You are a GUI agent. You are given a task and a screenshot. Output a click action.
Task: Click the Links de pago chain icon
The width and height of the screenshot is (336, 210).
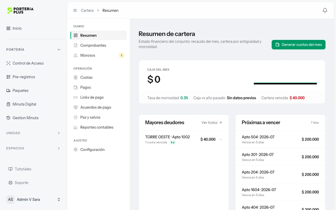pyautogui.click(x=76, y=97)
